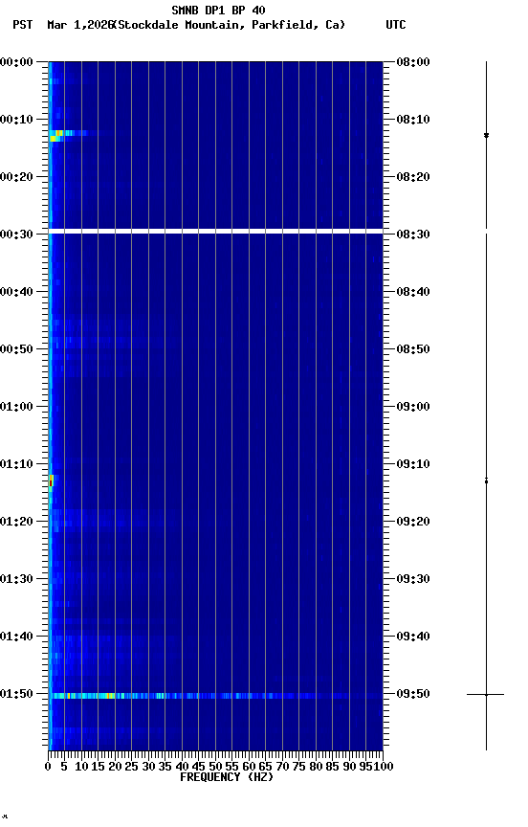Click the 01:10 PST time label
Image resolution: width=528 pixels, height=827 pixels.
tap(16, 464)
